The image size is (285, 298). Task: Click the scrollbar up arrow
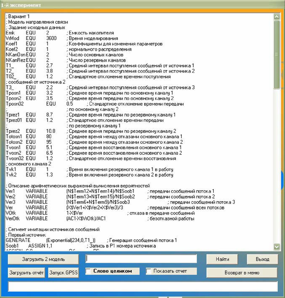(277, 16)
